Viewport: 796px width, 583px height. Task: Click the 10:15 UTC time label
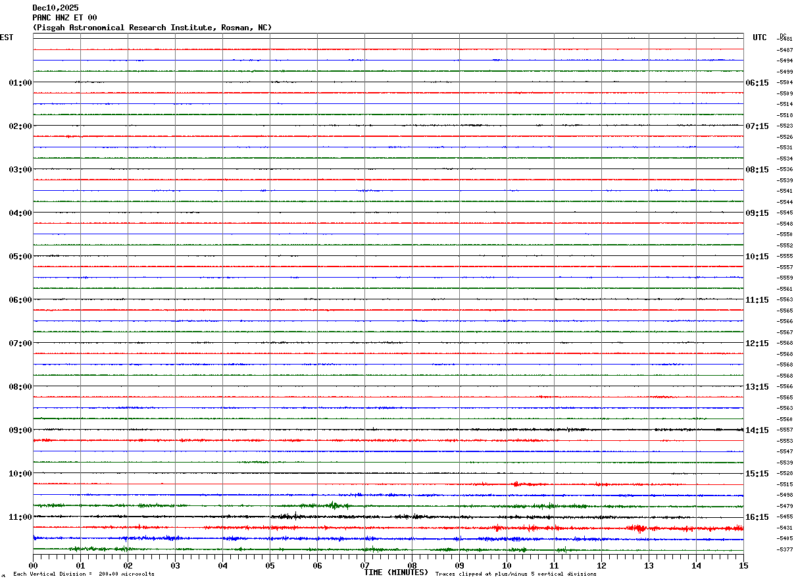757,257
